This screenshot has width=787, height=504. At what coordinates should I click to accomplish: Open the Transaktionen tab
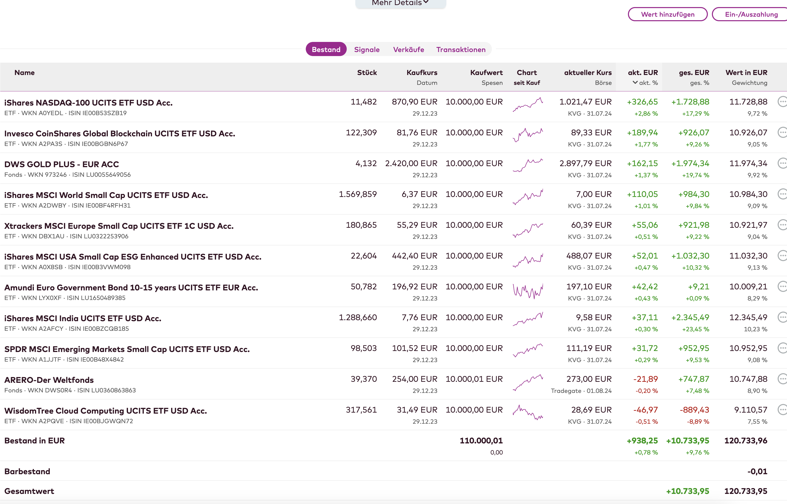click(461, 49)
